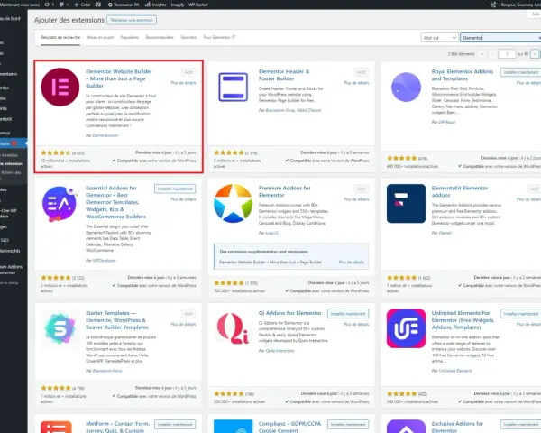This screenshot has width=541, height=433.
Task: Click Téléverser une extension button
Action: 132,20
